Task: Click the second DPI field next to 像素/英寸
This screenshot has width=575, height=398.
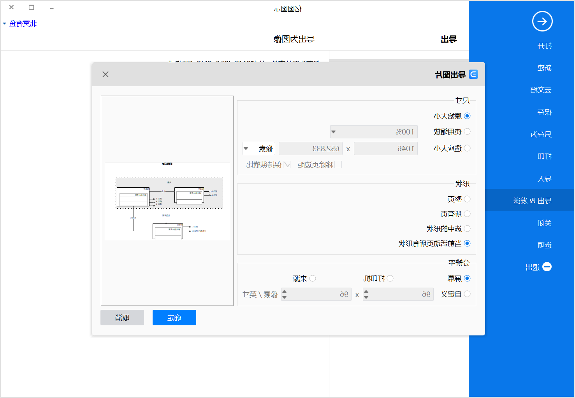Action: [316, 294]
